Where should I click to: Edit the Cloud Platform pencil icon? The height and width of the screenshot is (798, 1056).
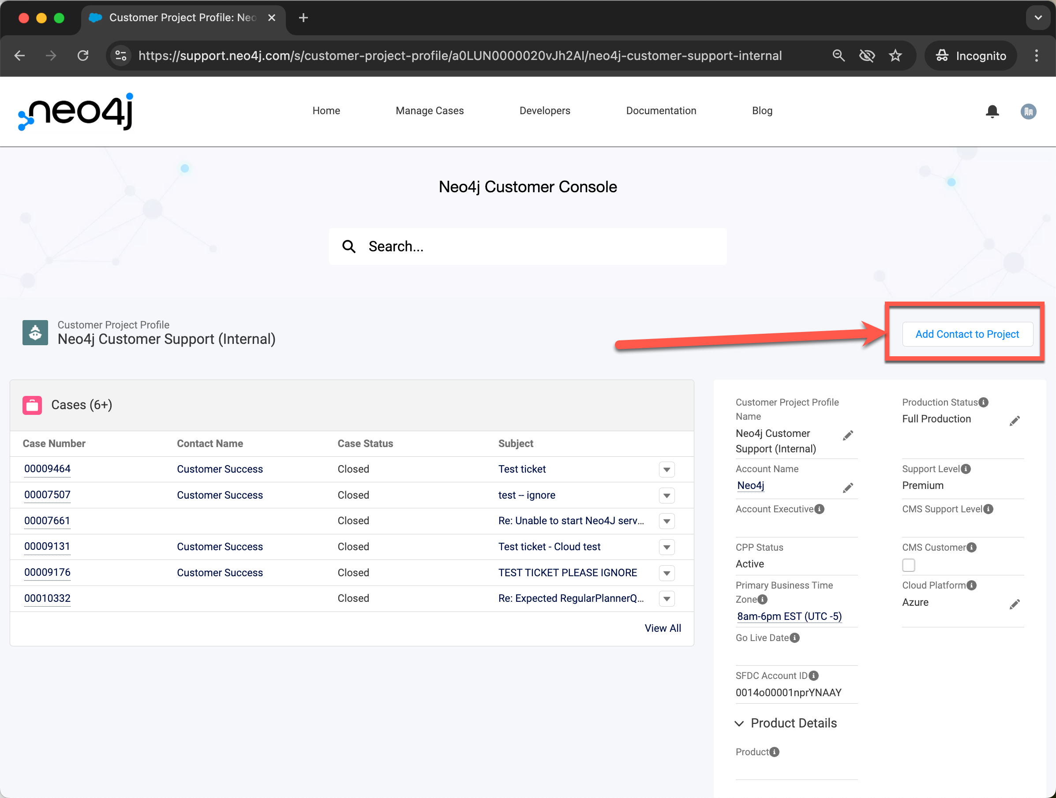[x=1015, y=604]
